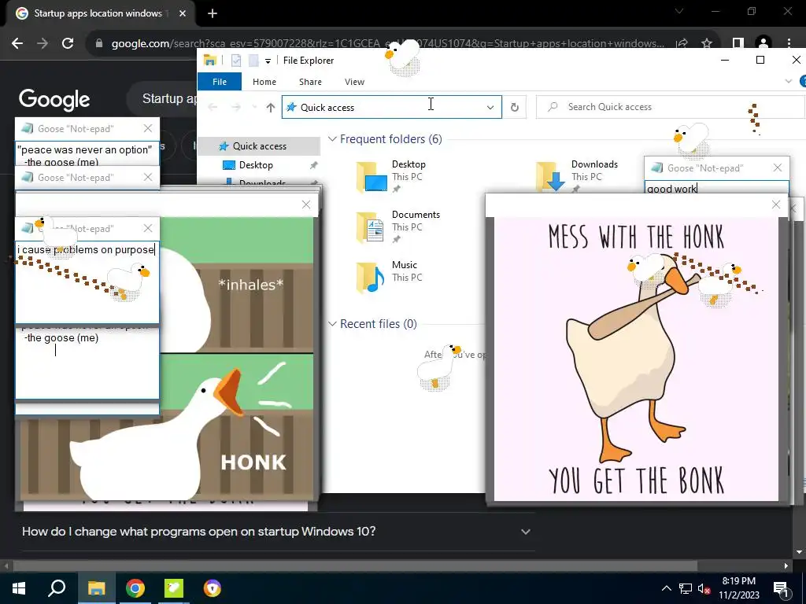The width and height of the screenshot is (806, 604).
Task: Open File Explorer from the taskbar
Action: click(97, 588)
